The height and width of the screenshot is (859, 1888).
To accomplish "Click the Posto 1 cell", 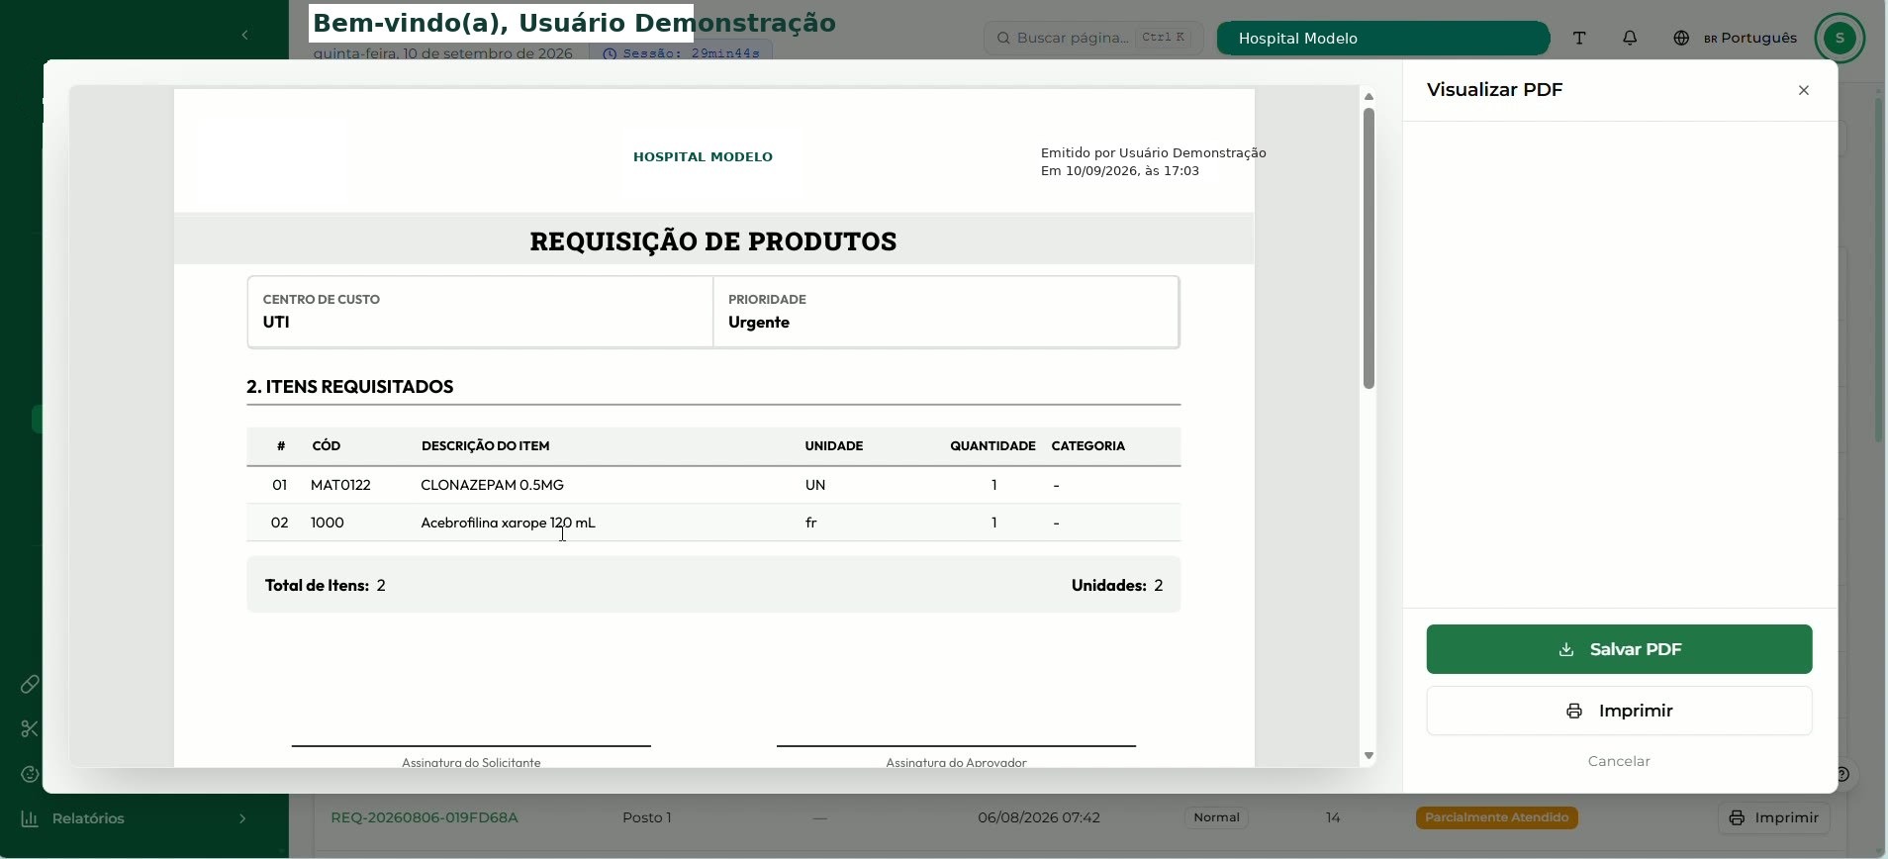I will pos(647,817).
